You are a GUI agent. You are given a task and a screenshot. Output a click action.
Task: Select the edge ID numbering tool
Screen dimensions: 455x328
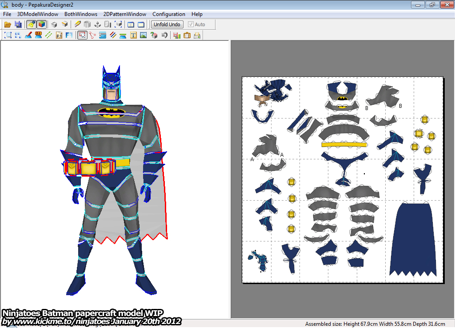tap(37, 35)
